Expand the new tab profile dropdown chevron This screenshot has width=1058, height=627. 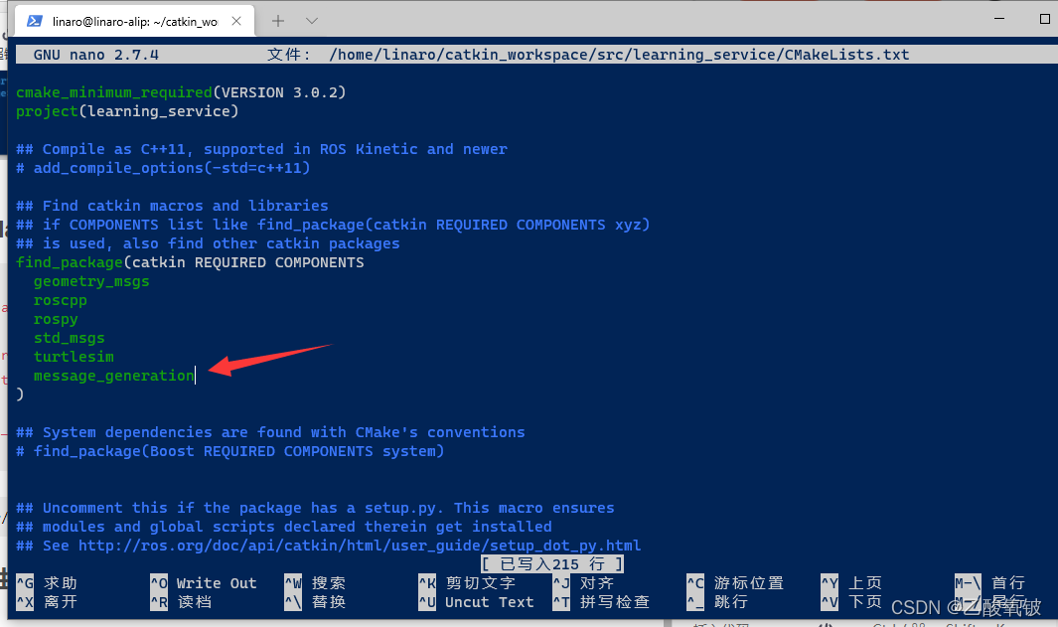pos(312,21)
